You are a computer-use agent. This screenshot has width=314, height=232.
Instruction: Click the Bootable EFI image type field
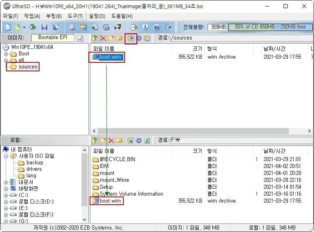click(53, 38)
